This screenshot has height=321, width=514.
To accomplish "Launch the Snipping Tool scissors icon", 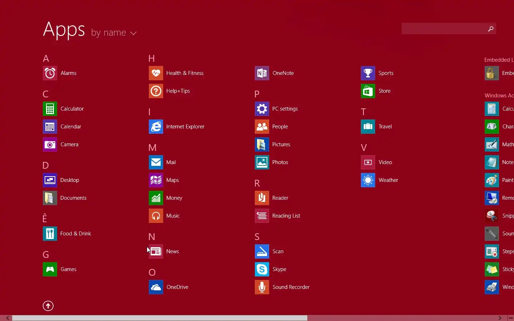I will (492, 216).
